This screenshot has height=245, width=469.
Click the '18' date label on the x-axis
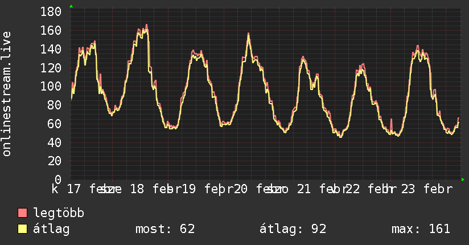coord(137,190)
